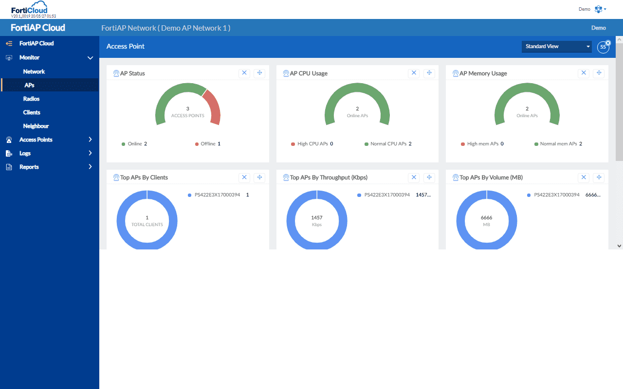Click the AP Status widget title
Image resolution: width=623 pixels, height=389 pixels.
[132, 73]
